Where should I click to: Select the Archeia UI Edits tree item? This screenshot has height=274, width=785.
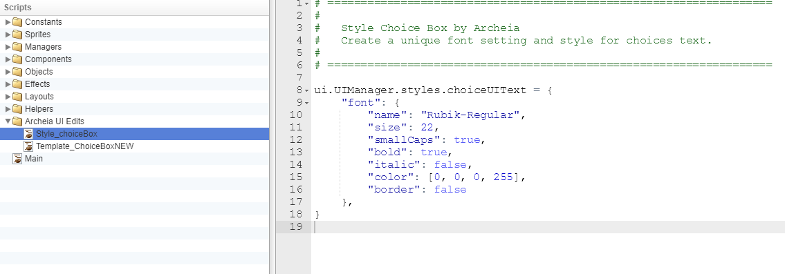tap(134, 121)
